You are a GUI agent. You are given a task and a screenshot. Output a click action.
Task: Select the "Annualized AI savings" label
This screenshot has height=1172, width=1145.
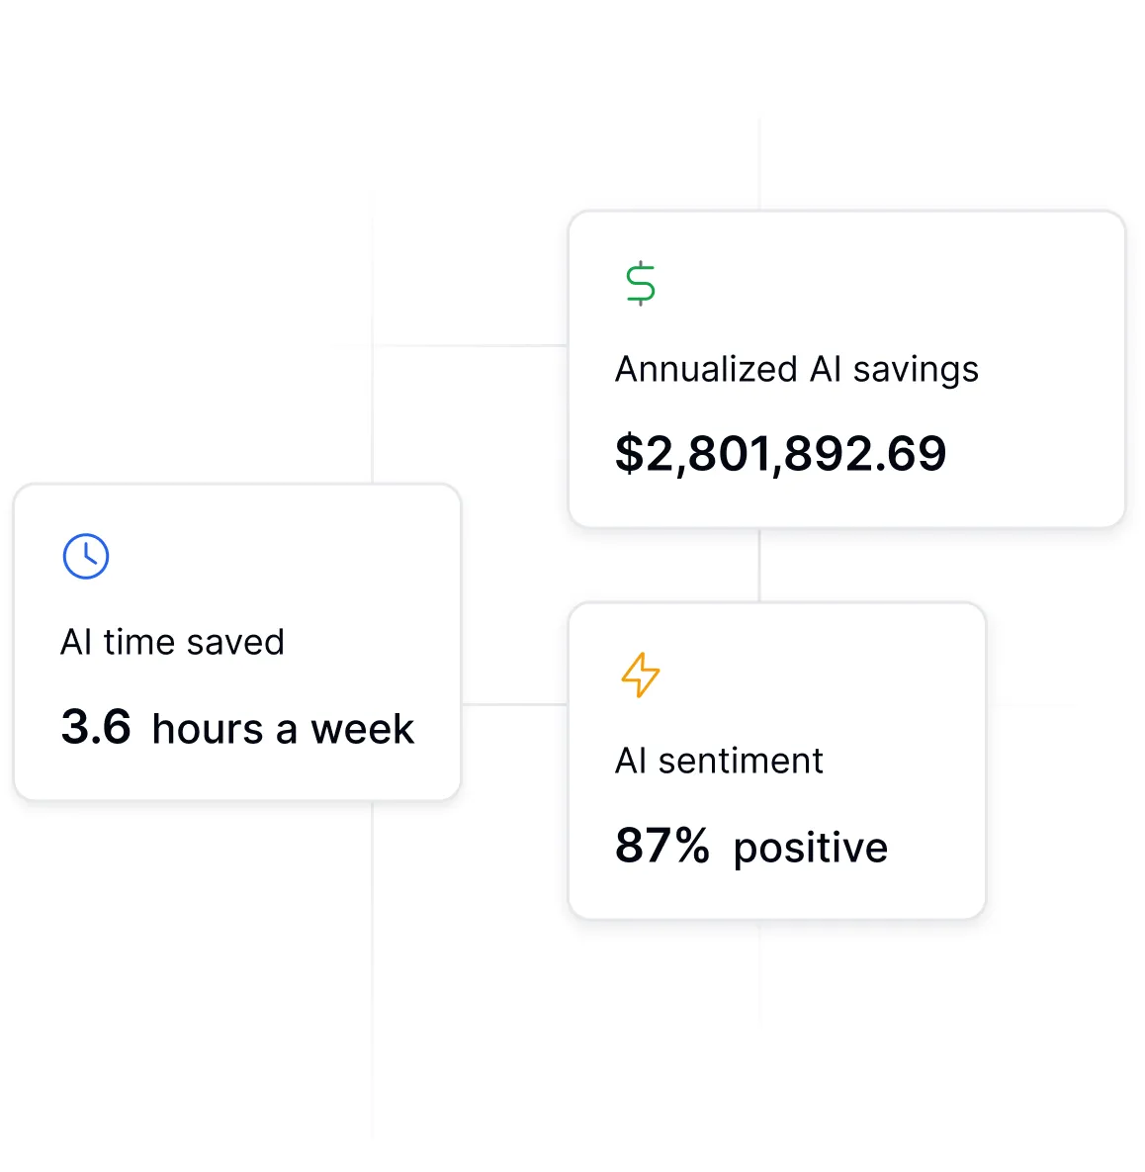tap(796, 369)
